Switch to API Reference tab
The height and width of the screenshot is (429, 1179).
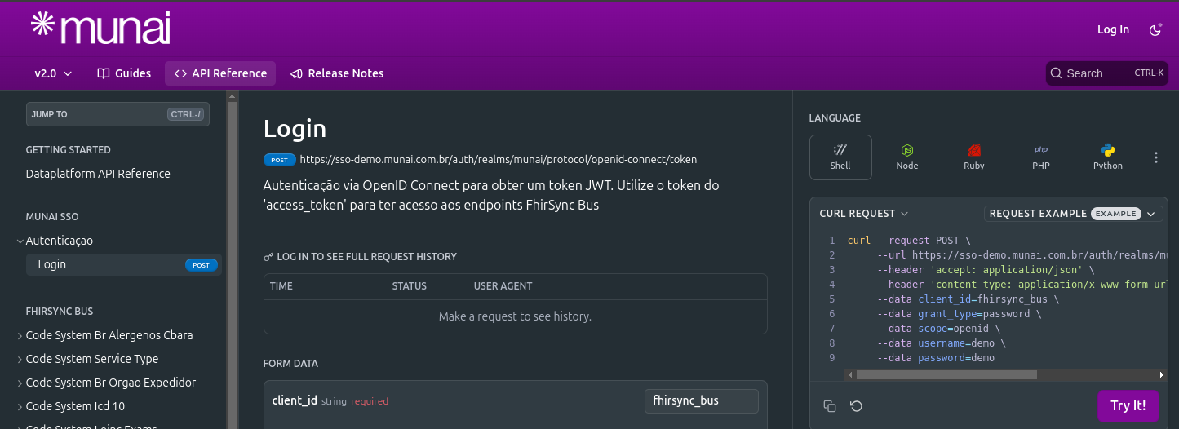point(220,73)
